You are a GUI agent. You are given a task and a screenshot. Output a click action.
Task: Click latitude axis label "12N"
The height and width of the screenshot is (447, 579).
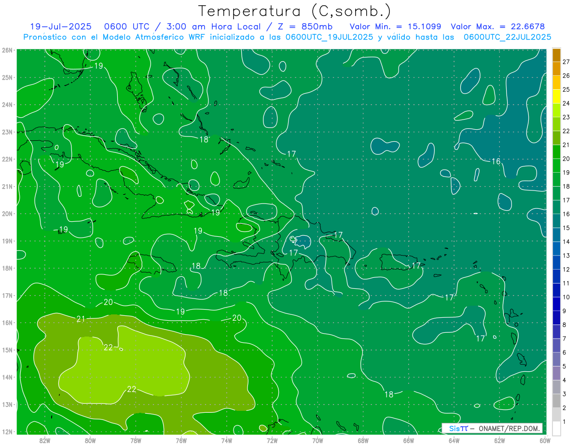click(7, 432)
